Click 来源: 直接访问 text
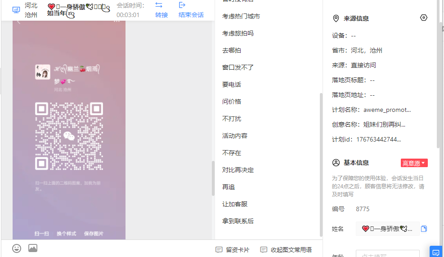 pos(354,65)
